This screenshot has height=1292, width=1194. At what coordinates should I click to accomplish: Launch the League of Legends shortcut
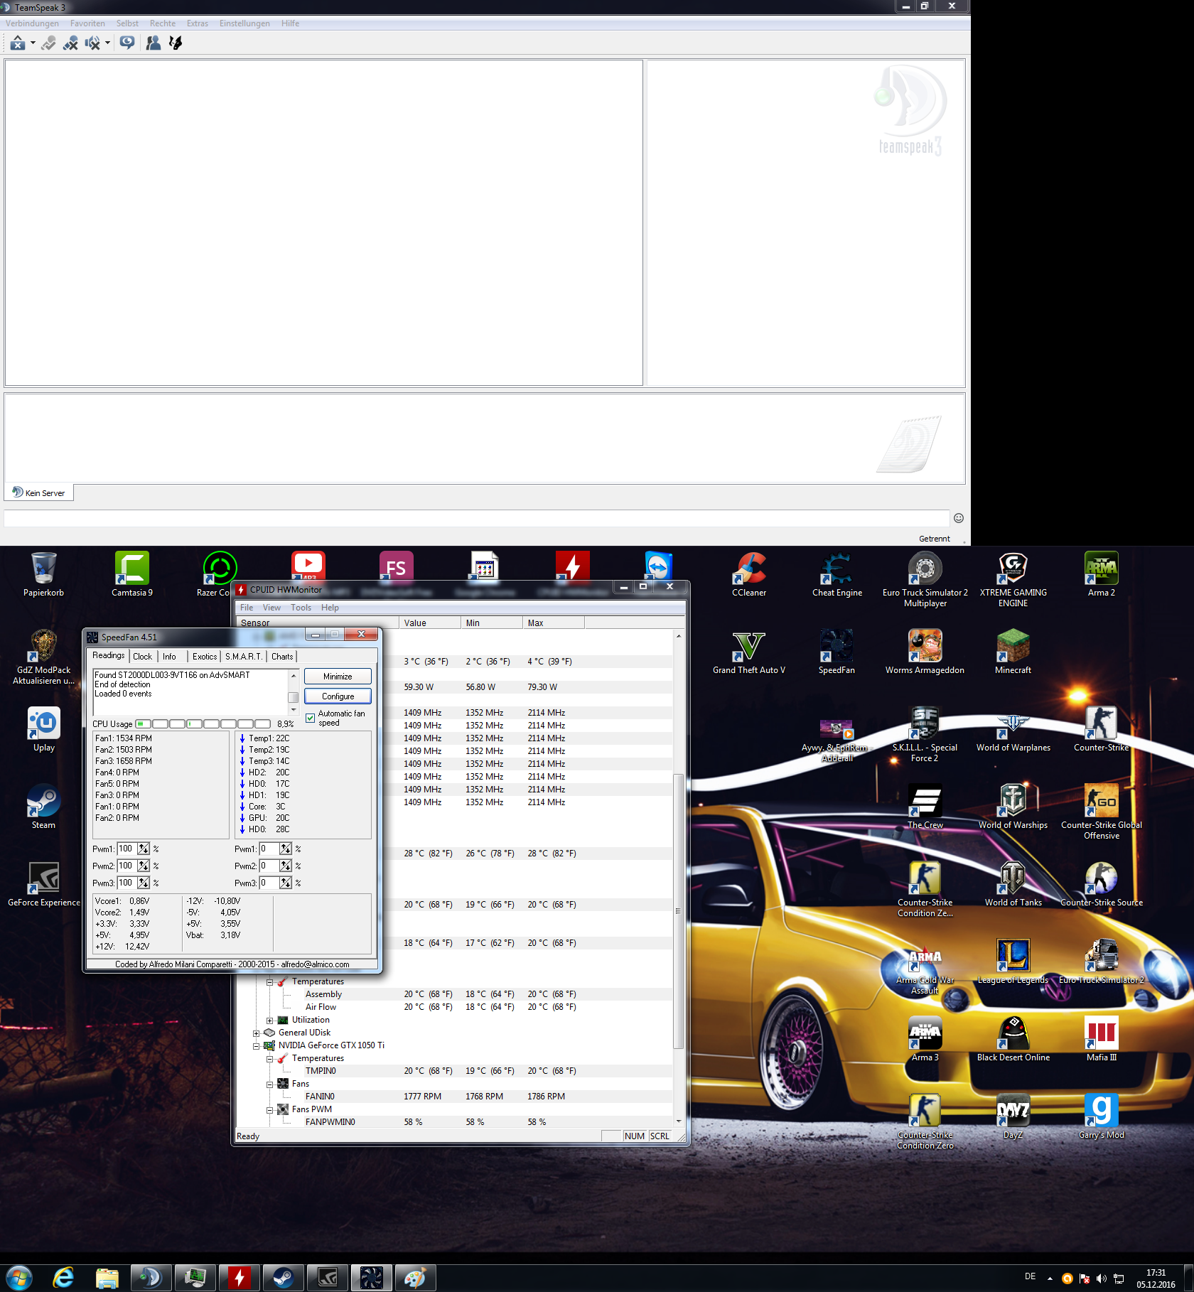point(1013,962)
